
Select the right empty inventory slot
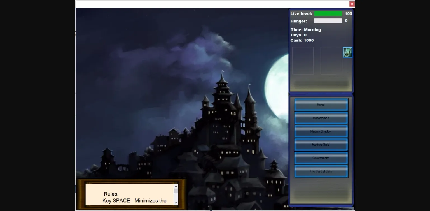(x=331, y=61)
